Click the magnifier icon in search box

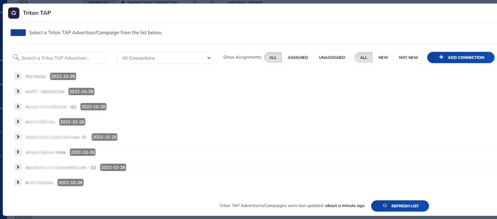click(16, 57)
